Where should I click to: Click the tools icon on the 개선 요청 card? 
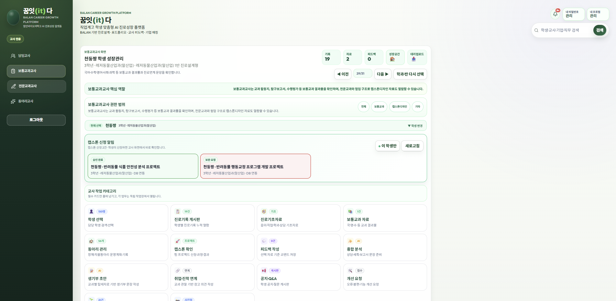(350, 271)
